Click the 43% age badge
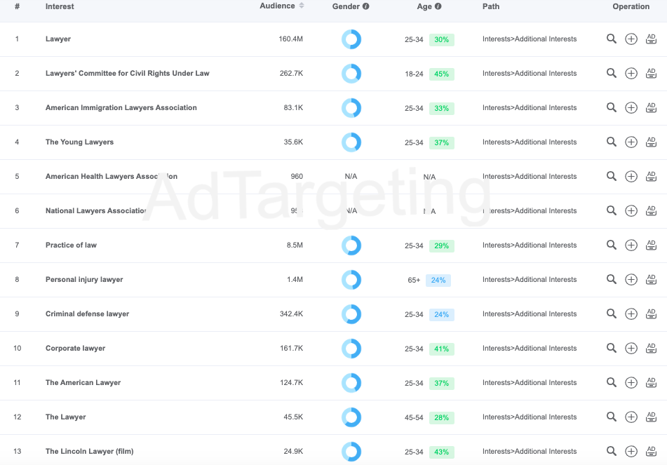This screenshot has width=667, height=465. tap(442, 452)
